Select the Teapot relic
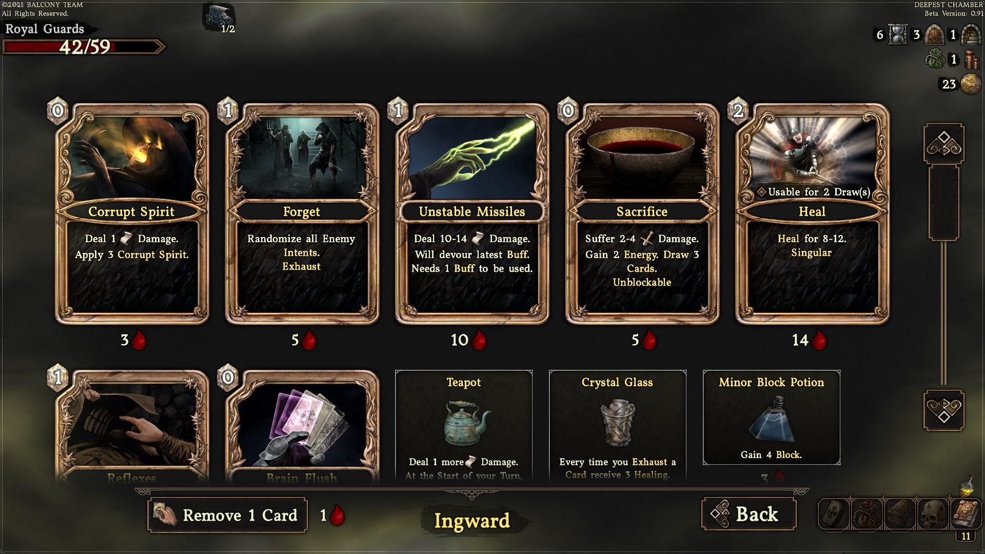985x554 pixels. 464,427
